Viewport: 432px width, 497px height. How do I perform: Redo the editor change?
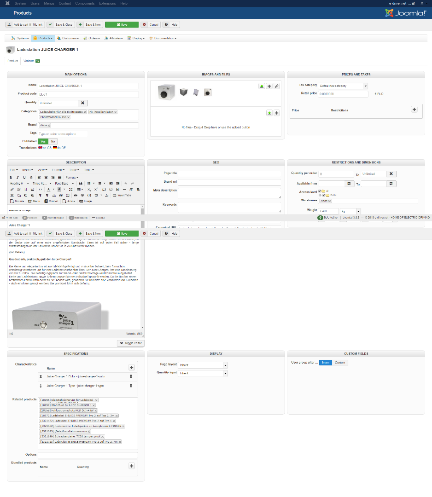[x=132, y=184]
